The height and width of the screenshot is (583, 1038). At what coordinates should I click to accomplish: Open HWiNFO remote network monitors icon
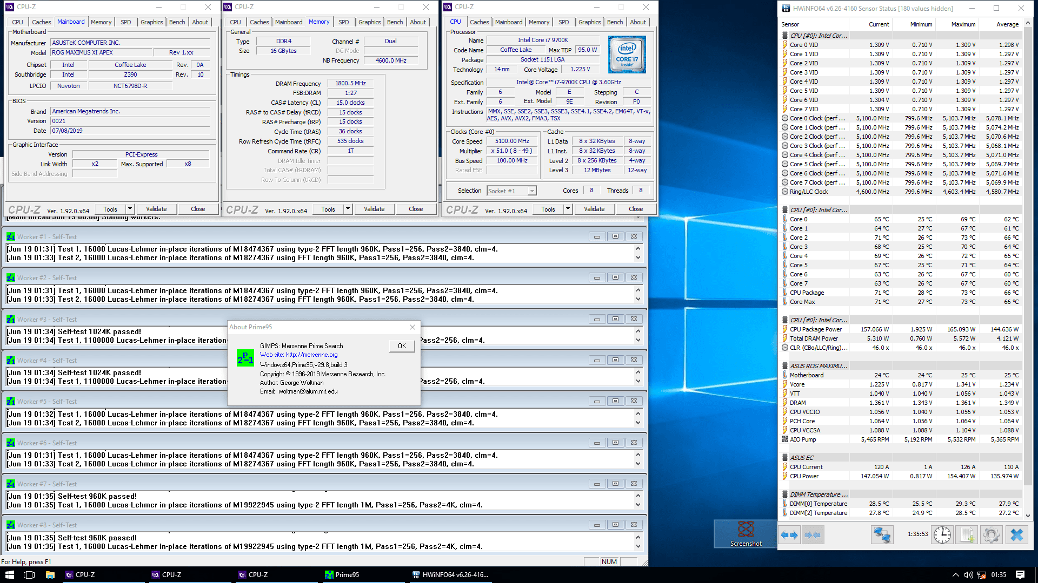[x=882, y=535]
